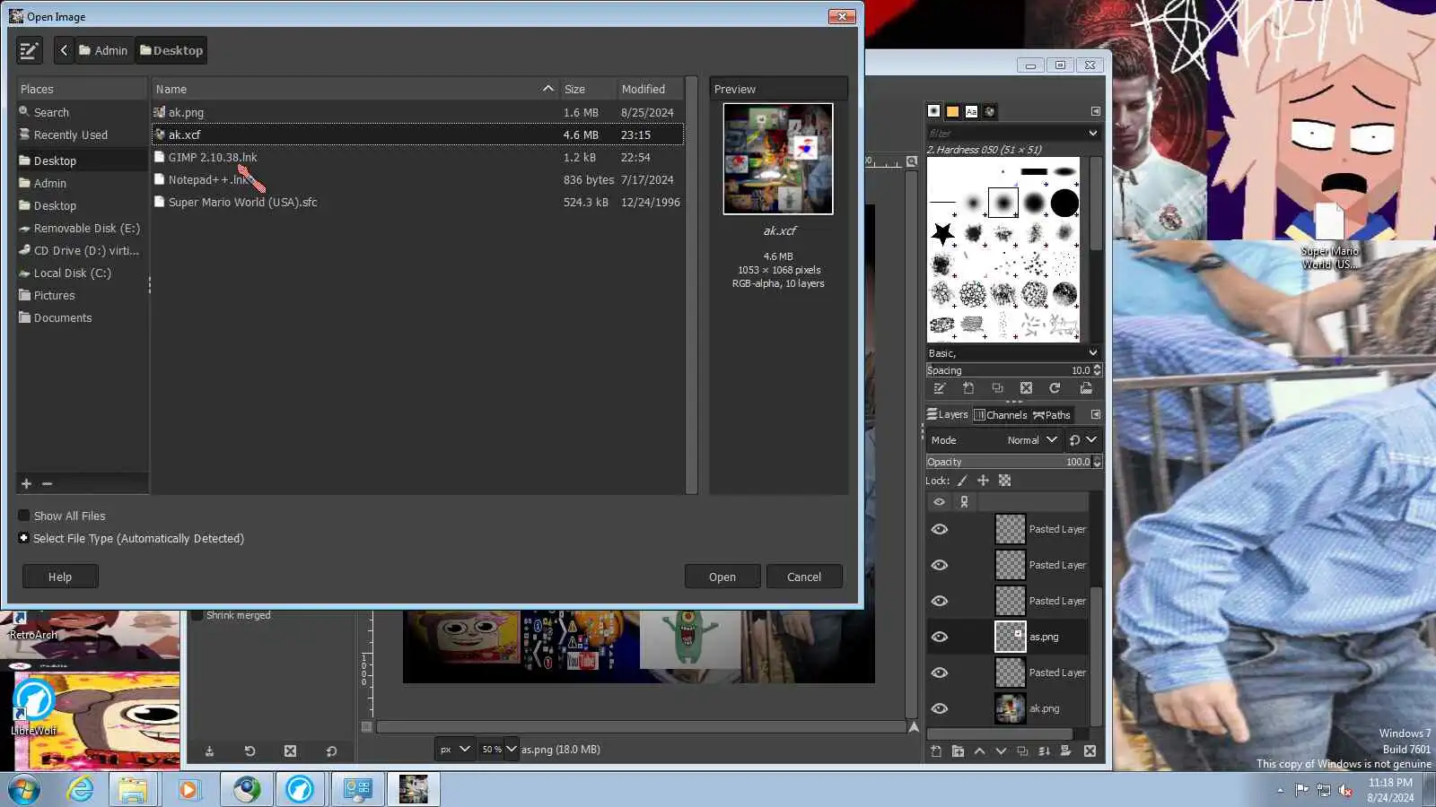The width and height of the screenshot is (1436, 807).
Task: Switch to the Fonts dock tab
Action: coord(971,112)
